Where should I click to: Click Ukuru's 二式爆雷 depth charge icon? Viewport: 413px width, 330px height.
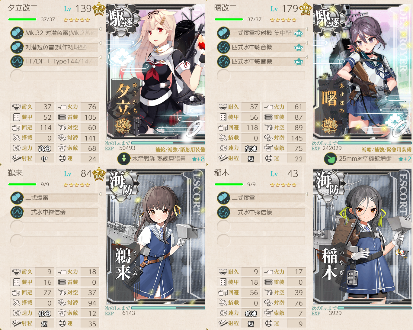click(x=17, y=198)
